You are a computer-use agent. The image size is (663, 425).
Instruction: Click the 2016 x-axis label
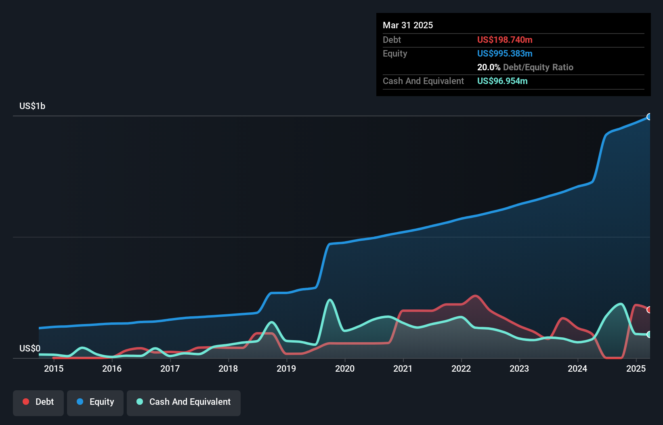point(112,368)
